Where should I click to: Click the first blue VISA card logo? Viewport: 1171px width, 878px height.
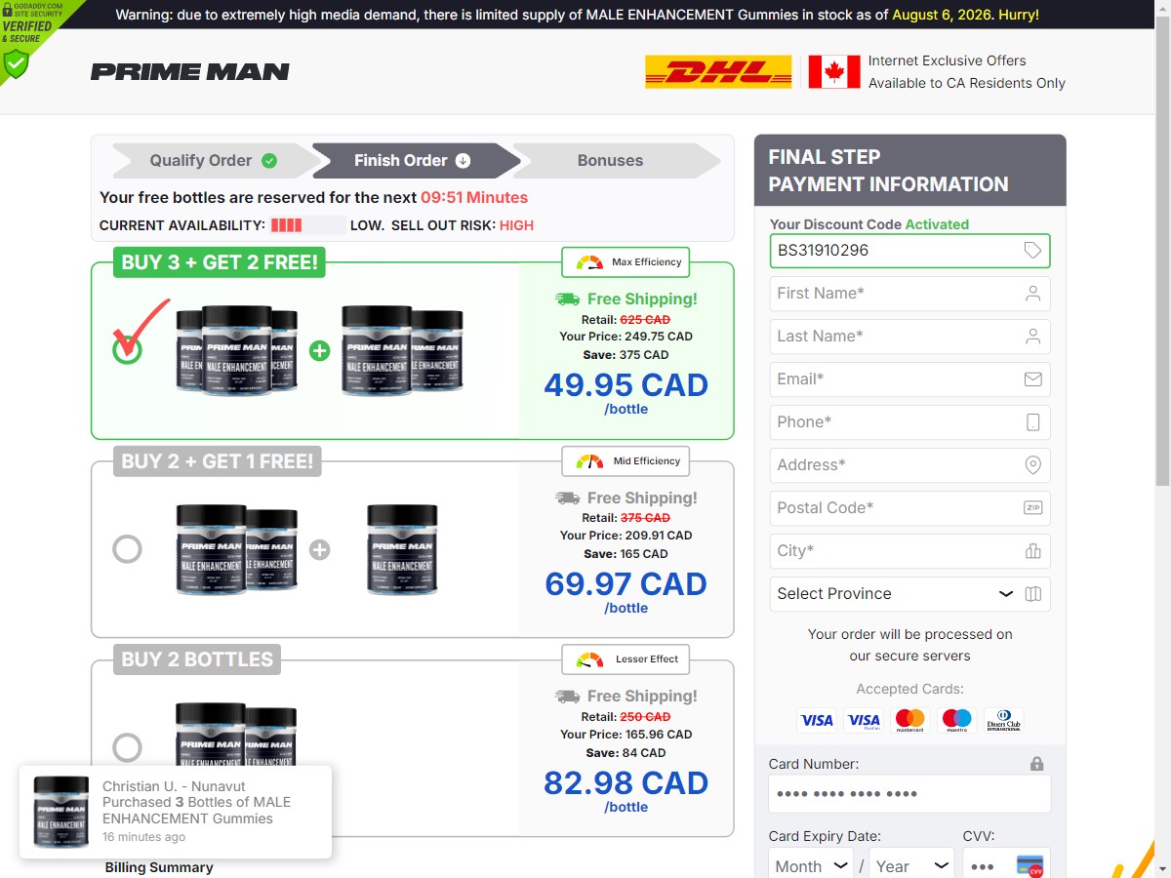coord(817,721)
